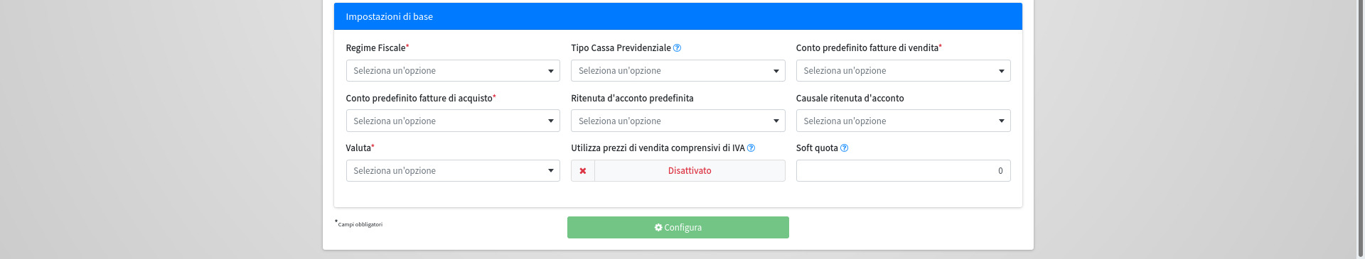Click the Impostazioni di base panel header
The image size is (1365, 259).
[678, 16]
